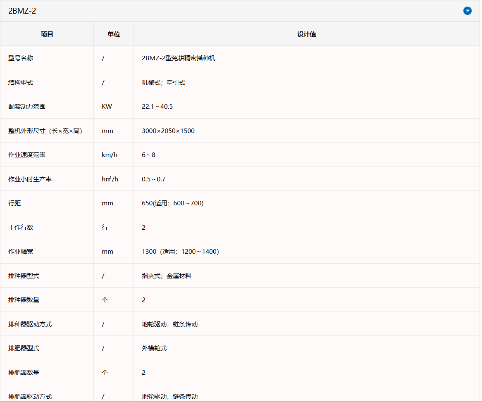Click the 2BMZ-2 panel title
The width and height of the screenshot is (482, 402).
click(22, 11)
